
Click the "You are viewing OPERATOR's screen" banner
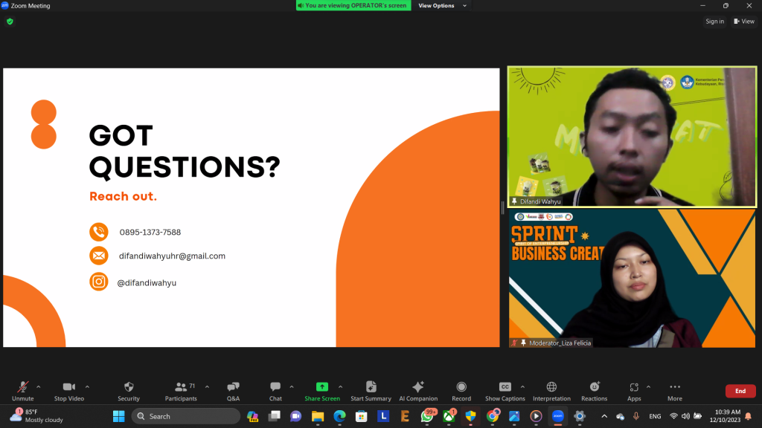pyautogui.click(x=353, y=5)
